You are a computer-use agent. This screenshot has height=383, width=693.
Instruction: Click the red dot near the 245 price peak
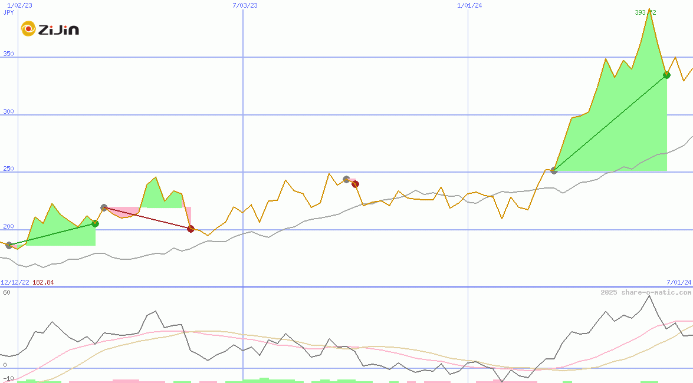(354, 184)
